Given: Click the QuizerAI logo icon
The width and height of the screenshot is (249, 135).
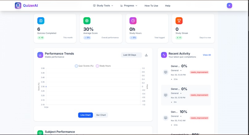Looking at the screenshot, I should pyautogui.click(x=18, y=6).
